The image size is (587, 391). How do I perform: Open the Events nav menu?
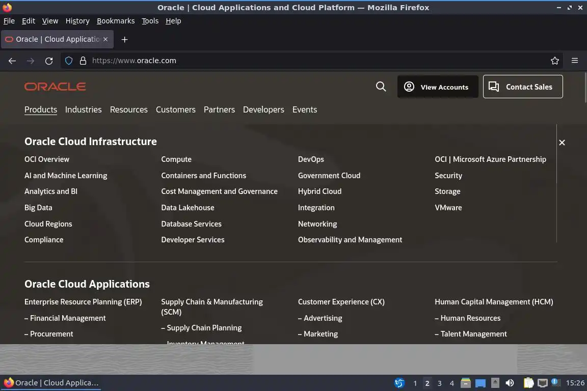pyautogui.click(x=305, y=109)
